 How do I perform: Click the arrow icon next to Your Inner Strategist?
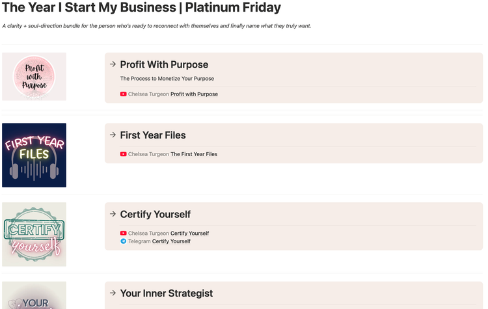coord(113,293)
